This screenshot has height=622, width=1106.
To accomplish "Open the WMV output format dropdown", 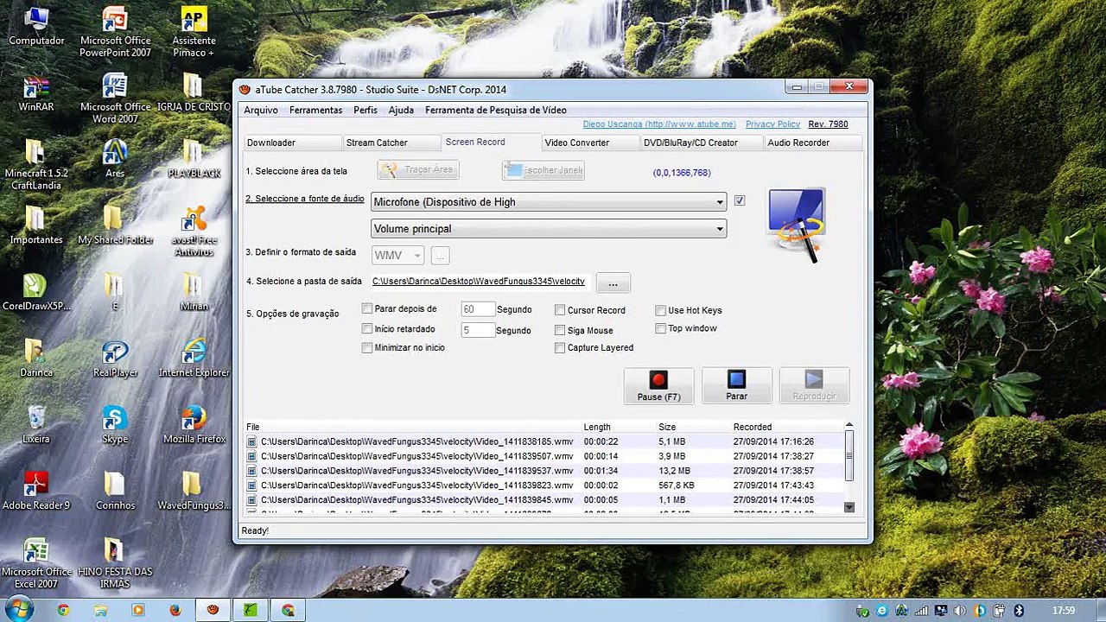I will pos(397,256).
